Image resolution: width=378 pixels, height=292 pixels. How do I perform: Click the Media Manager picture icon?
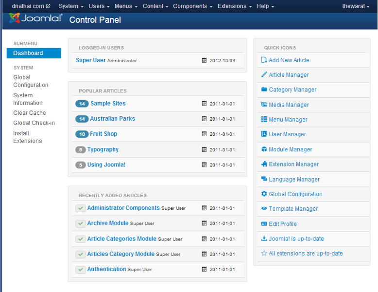pos(264,105)
